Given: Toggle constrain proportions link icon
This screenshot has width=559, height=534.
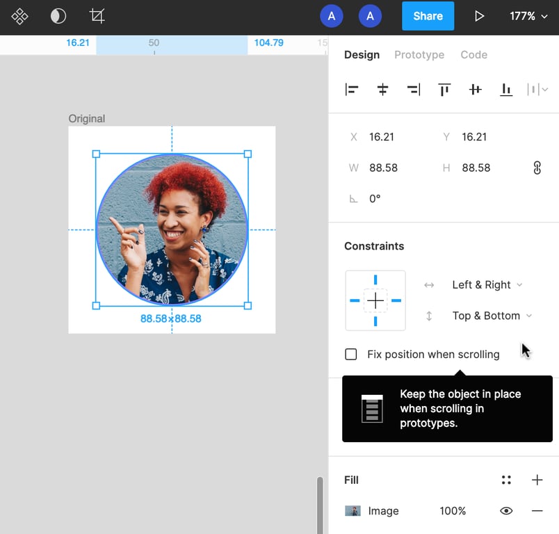Looking at the screenshot, I should pyautogui.click(x=537, y=168).
